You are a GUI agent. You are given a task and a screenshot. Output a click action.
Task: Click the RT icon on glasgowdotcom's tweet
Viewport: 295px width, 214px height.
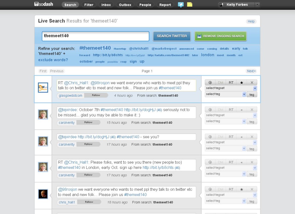tap(231, 82)
